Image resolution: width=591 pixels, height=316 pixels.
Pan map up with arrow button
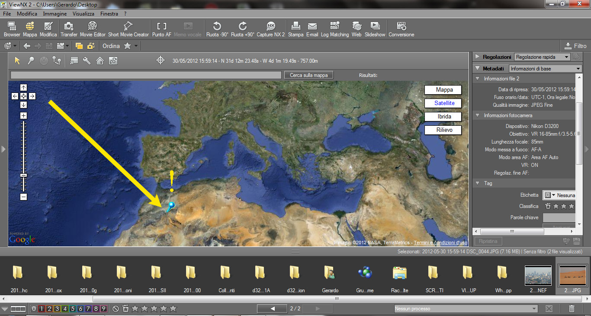click(23, 88)
